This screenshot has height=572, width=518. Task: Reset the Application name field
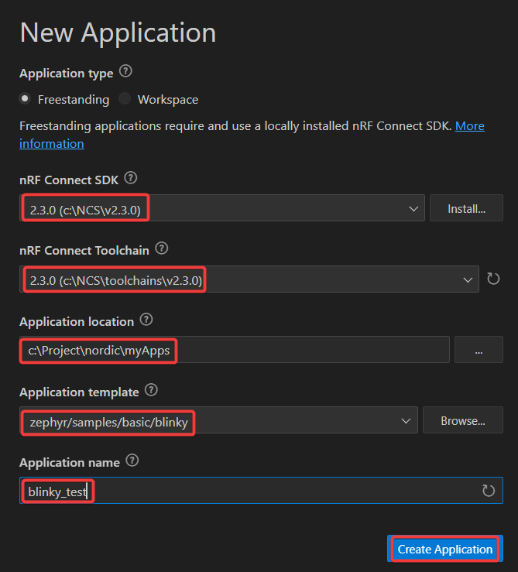489,491
